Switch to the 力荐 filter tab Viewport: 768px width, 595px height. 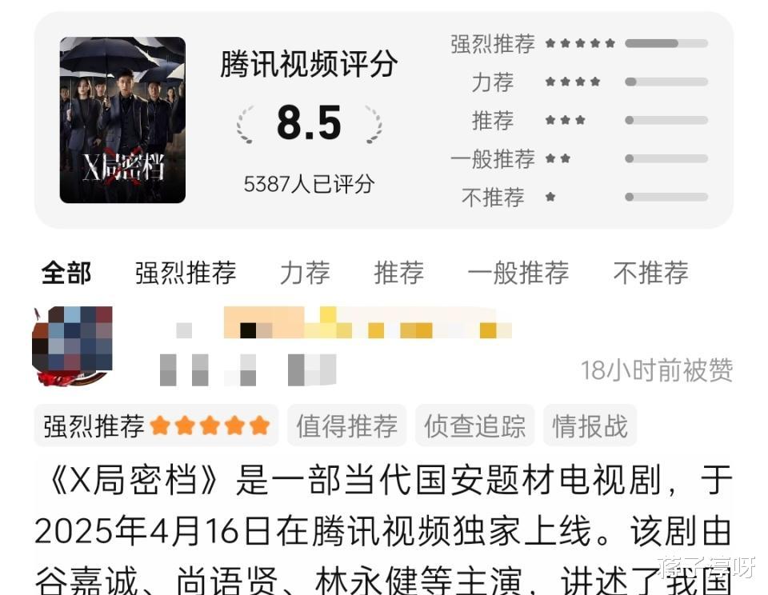click(305, 273)
